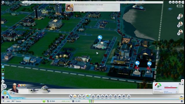
Task: Click the police badge on third friend avatar
Action: (179, 34)
